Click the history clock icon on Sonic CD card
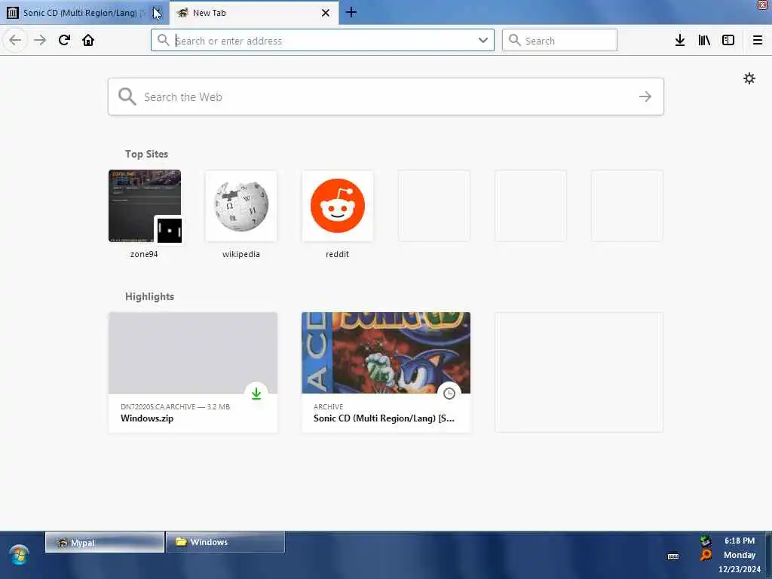Viewport: 772px width, 579px height. pyautogui.click(x=449, y=394)
